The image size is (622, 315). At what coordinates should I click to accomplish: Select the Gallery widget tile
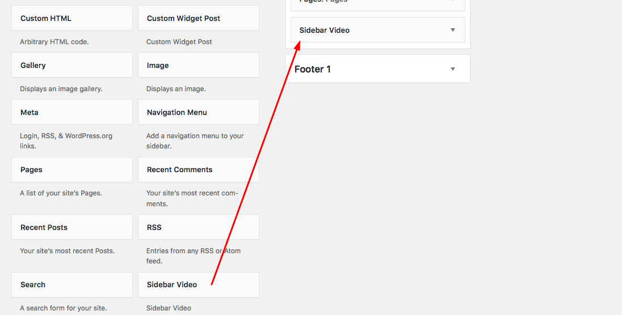(33, 65)
